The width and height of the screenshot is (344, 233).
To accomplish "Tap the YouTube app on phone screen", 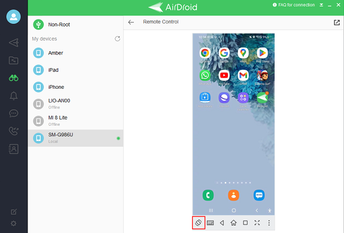I will pos(224,76).
